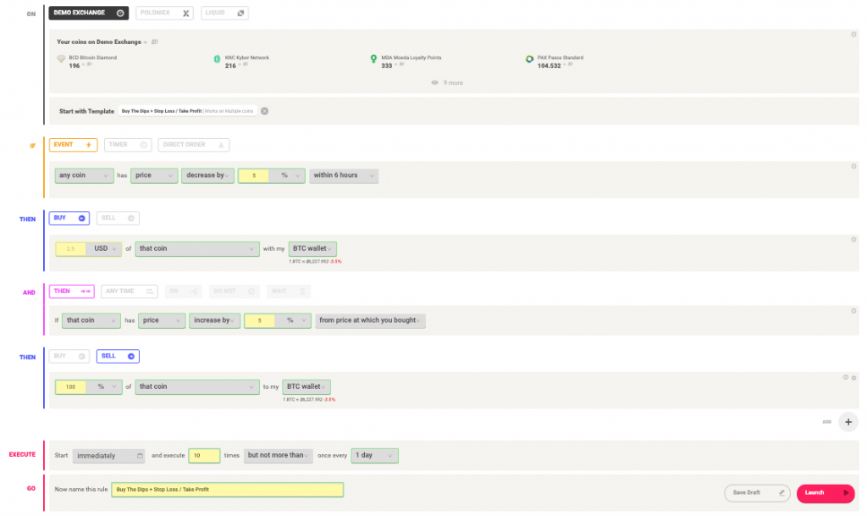The width and height of the screenshot is (867, 516).
Task: Select the DIRECT ORDER trigger type
Action: 194,145
